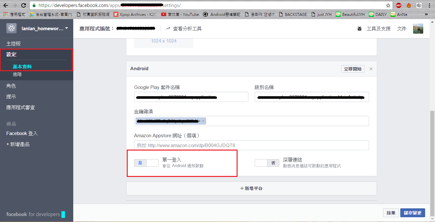Open the 後台管理系統 bookmark
435x222 pixels.
tap(51, 14)
